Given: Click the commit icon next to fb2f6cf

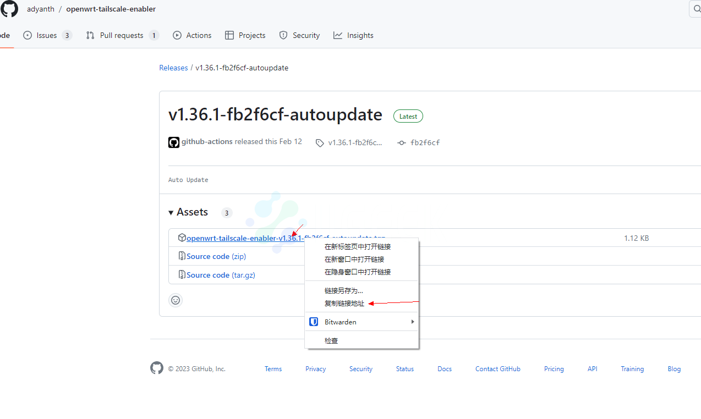Looking at the screenshot, I should [402, 142].
